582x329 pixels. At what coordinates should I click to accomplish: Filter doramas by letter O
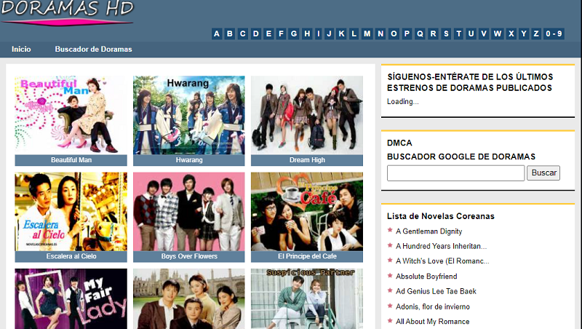click(x=394, y=33)
